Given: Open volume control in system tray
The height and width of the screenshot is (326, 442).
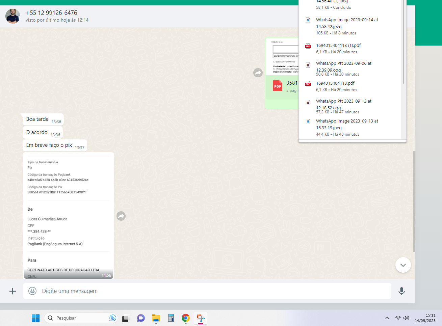Looking at the screenshot, I should (406, 318).
